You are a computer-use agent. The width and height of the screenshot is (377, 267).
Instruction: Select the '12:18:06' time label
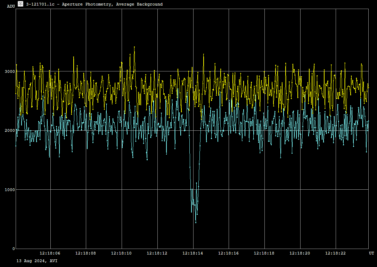click(x=50, y=253)
